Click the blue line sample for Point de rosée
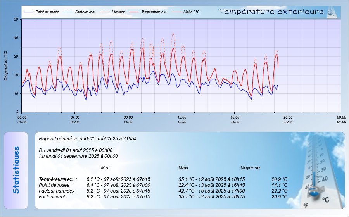The image size is (349, 217). point(28,12)
